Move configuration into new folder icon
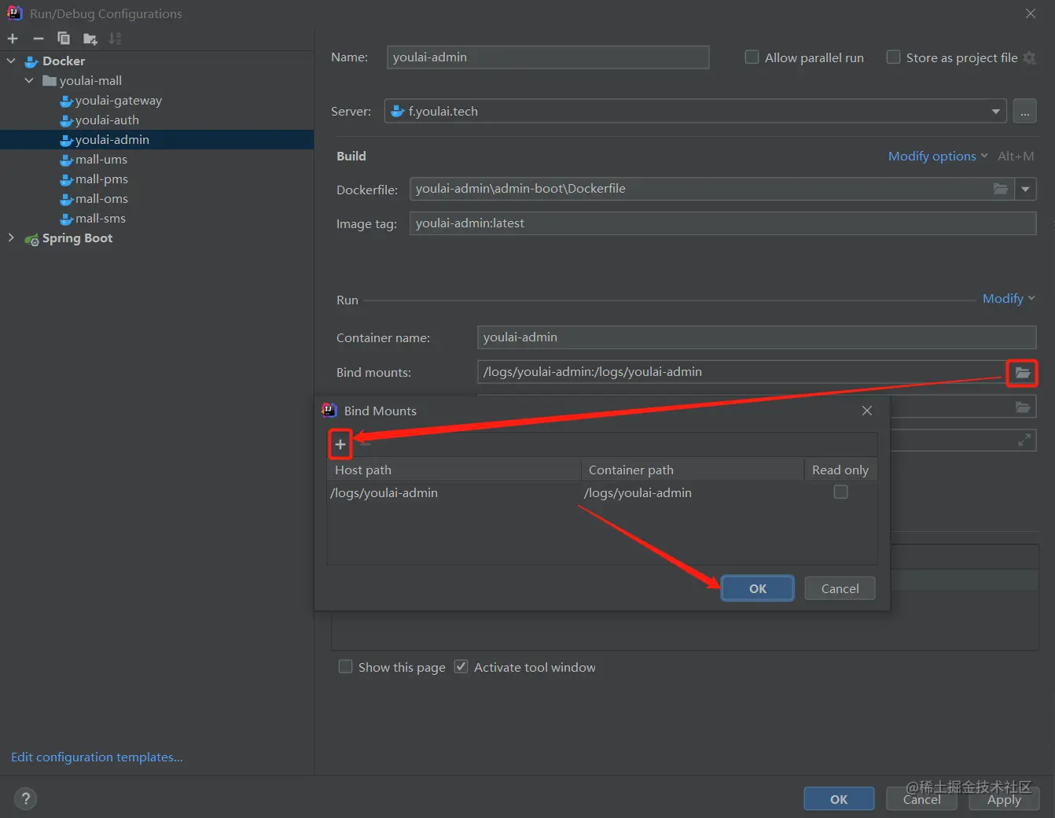 coord(90,39)
